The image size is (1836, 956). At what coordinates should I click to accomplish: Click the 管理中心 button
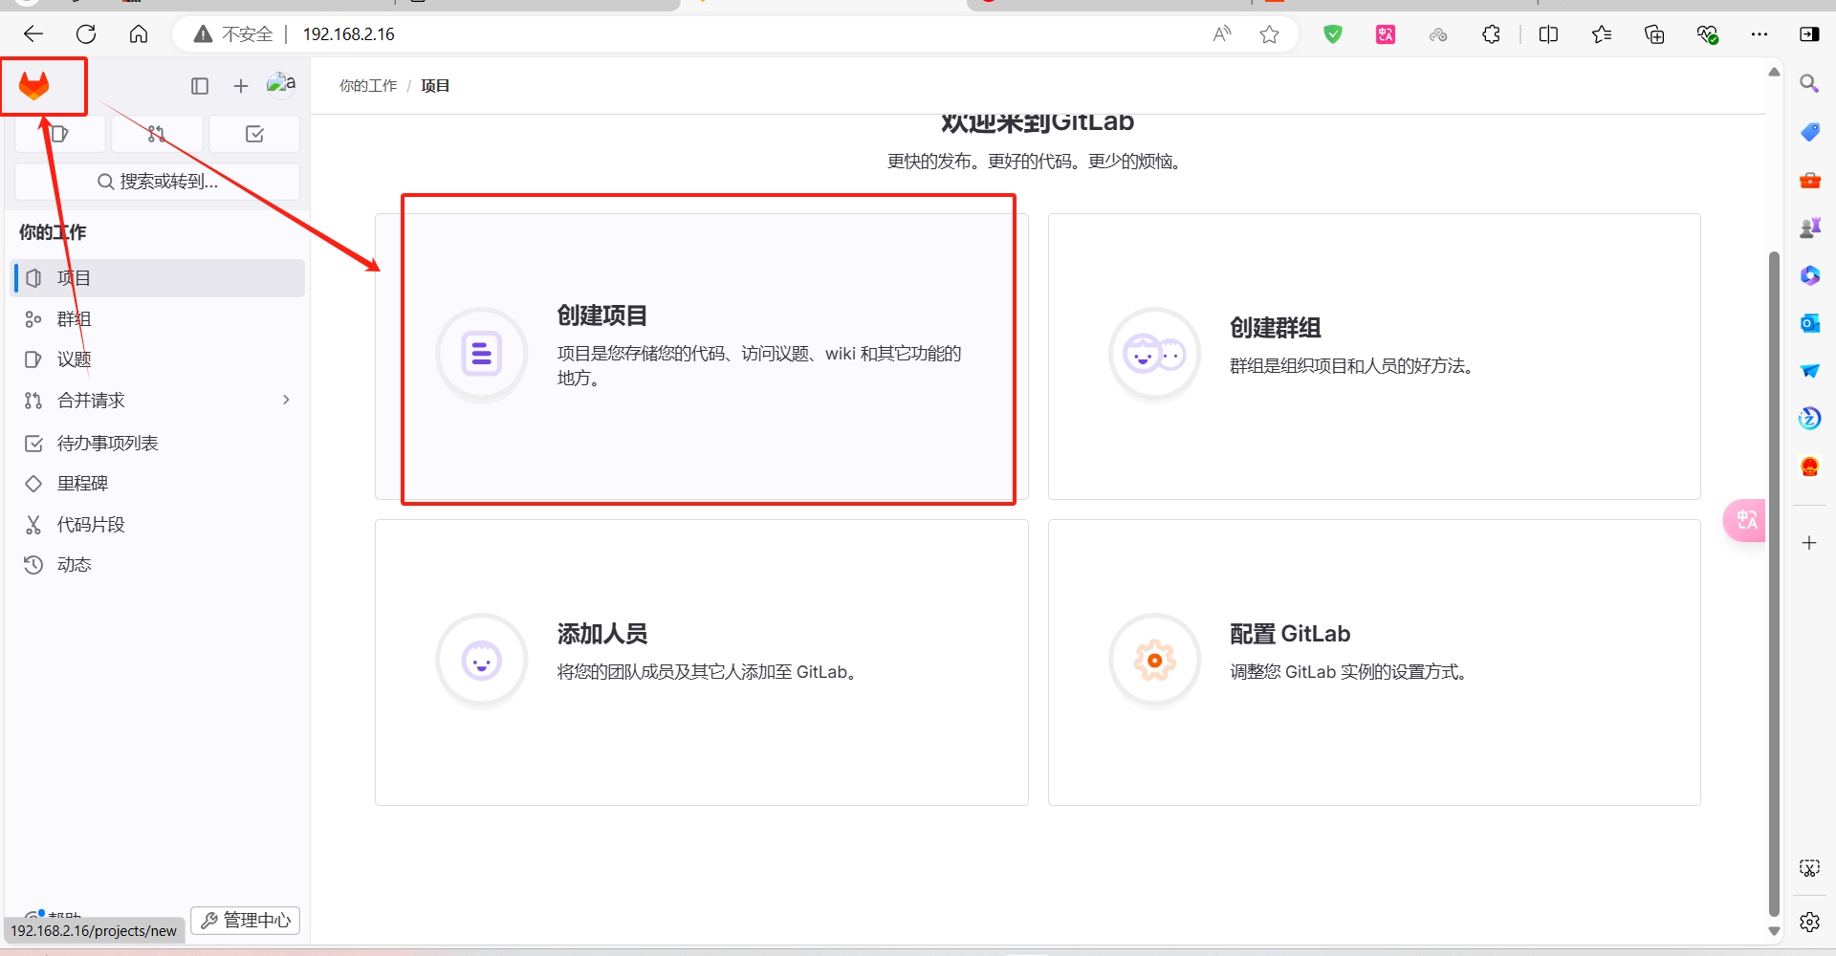click(246, 920)
